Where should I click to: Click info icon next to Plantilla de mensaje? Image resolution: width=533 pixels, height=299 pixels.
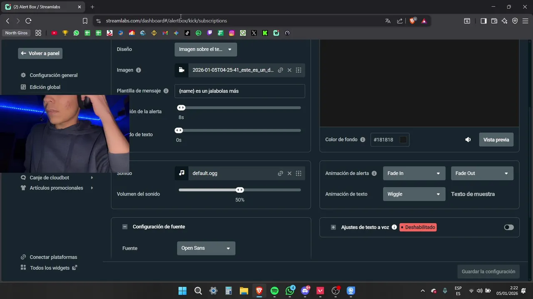pyautogui.click(x=166, y=91)
